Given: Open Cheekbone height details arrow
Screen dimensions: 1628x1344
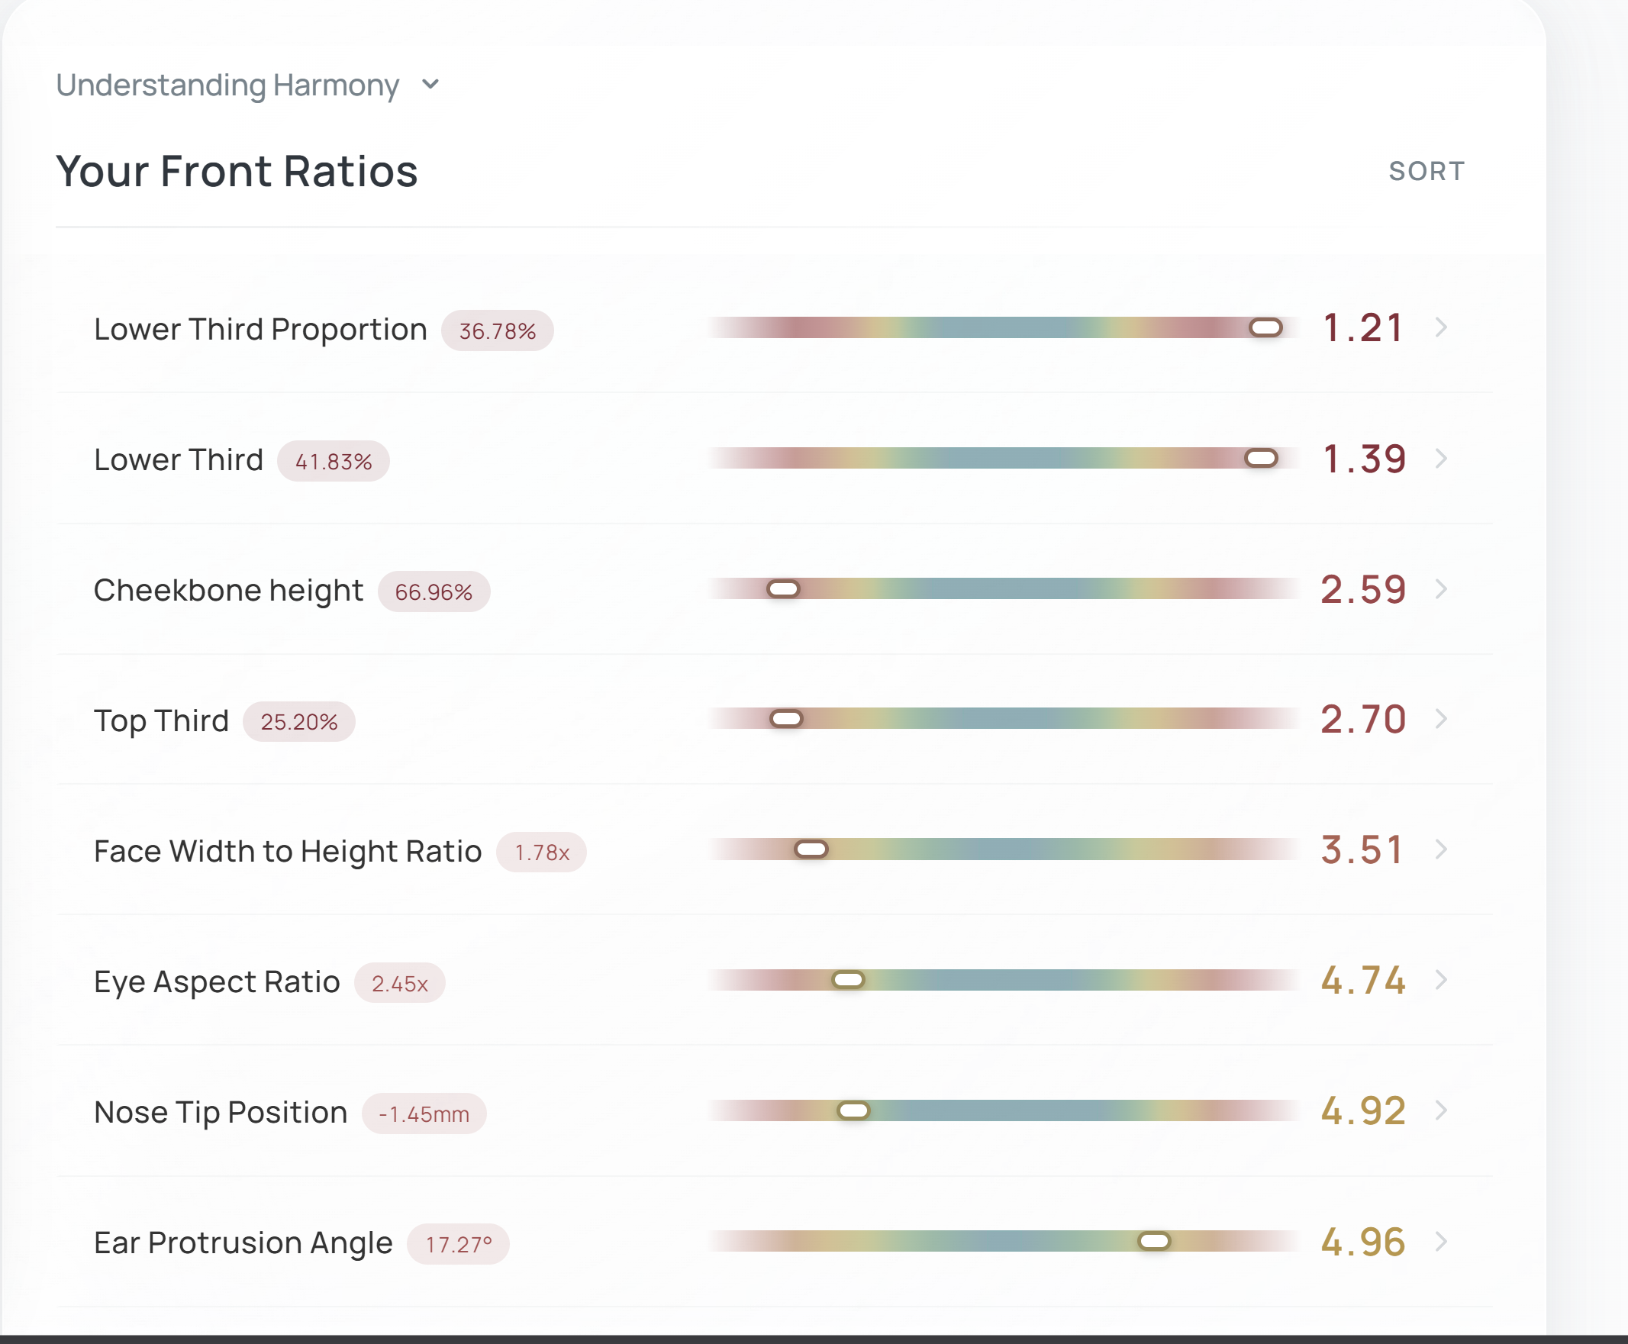Looking at the screenshot, I should click(x=1441, y=589).
